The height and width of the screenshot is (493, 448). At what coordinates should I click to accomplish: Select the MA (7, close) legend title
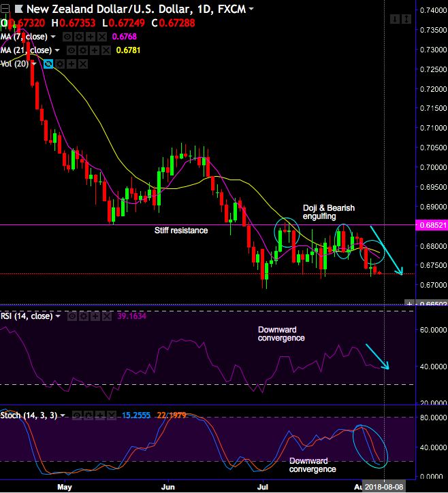tap(24, 37)
